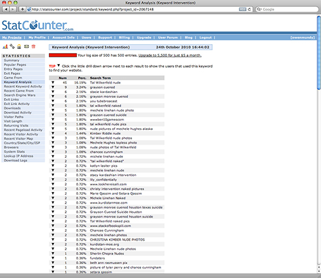Open My Profile in the nav bar
Viewport: 321px width, 278px height.
[x=37, y=37]
